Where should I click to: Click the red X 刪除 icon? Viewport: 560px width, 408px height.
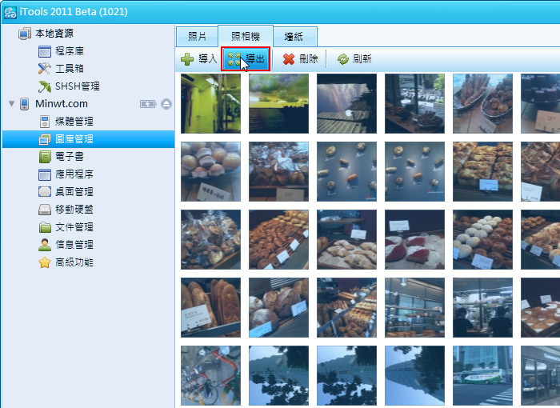289,59
